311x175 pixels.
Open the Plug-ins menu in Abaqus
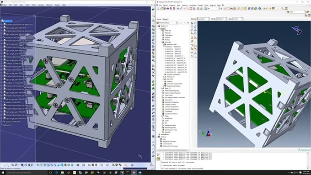(x=213, y=5)
